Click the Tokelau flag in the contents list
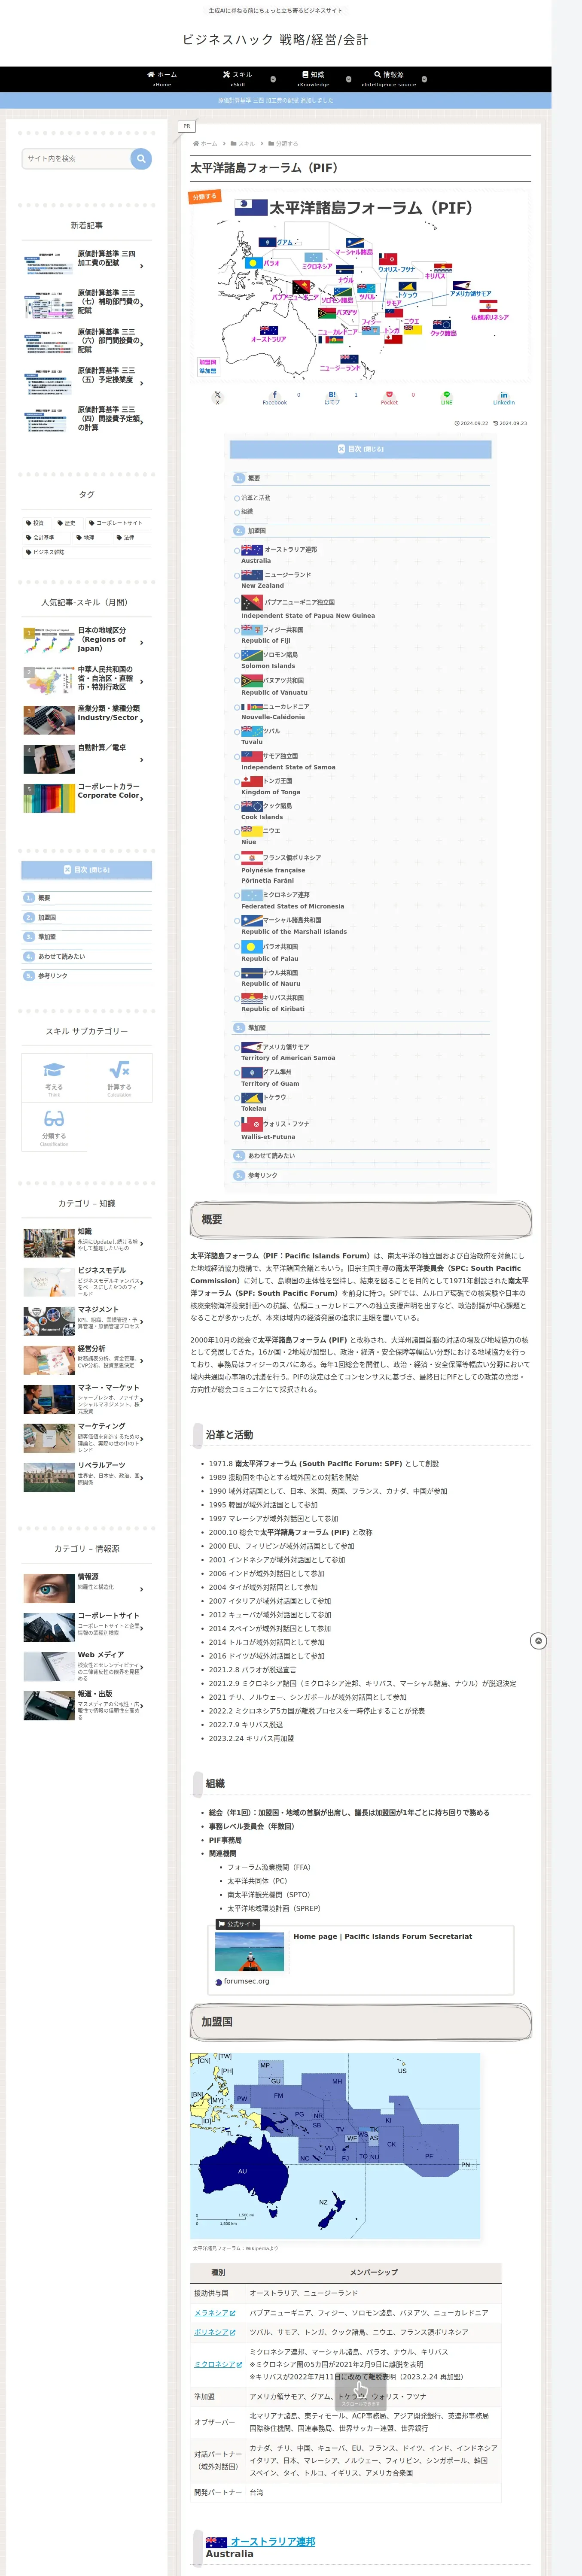The image size is (582, 2576). pos(252,1097)
